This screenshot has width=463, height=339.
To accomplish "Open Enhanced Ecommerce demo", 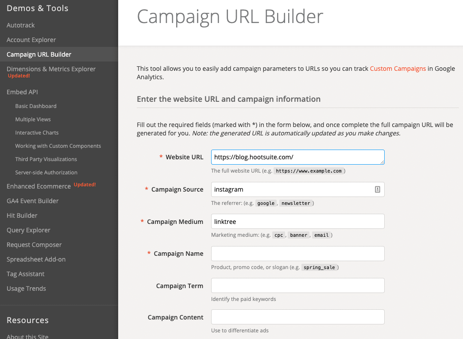I will coord(39,186).
